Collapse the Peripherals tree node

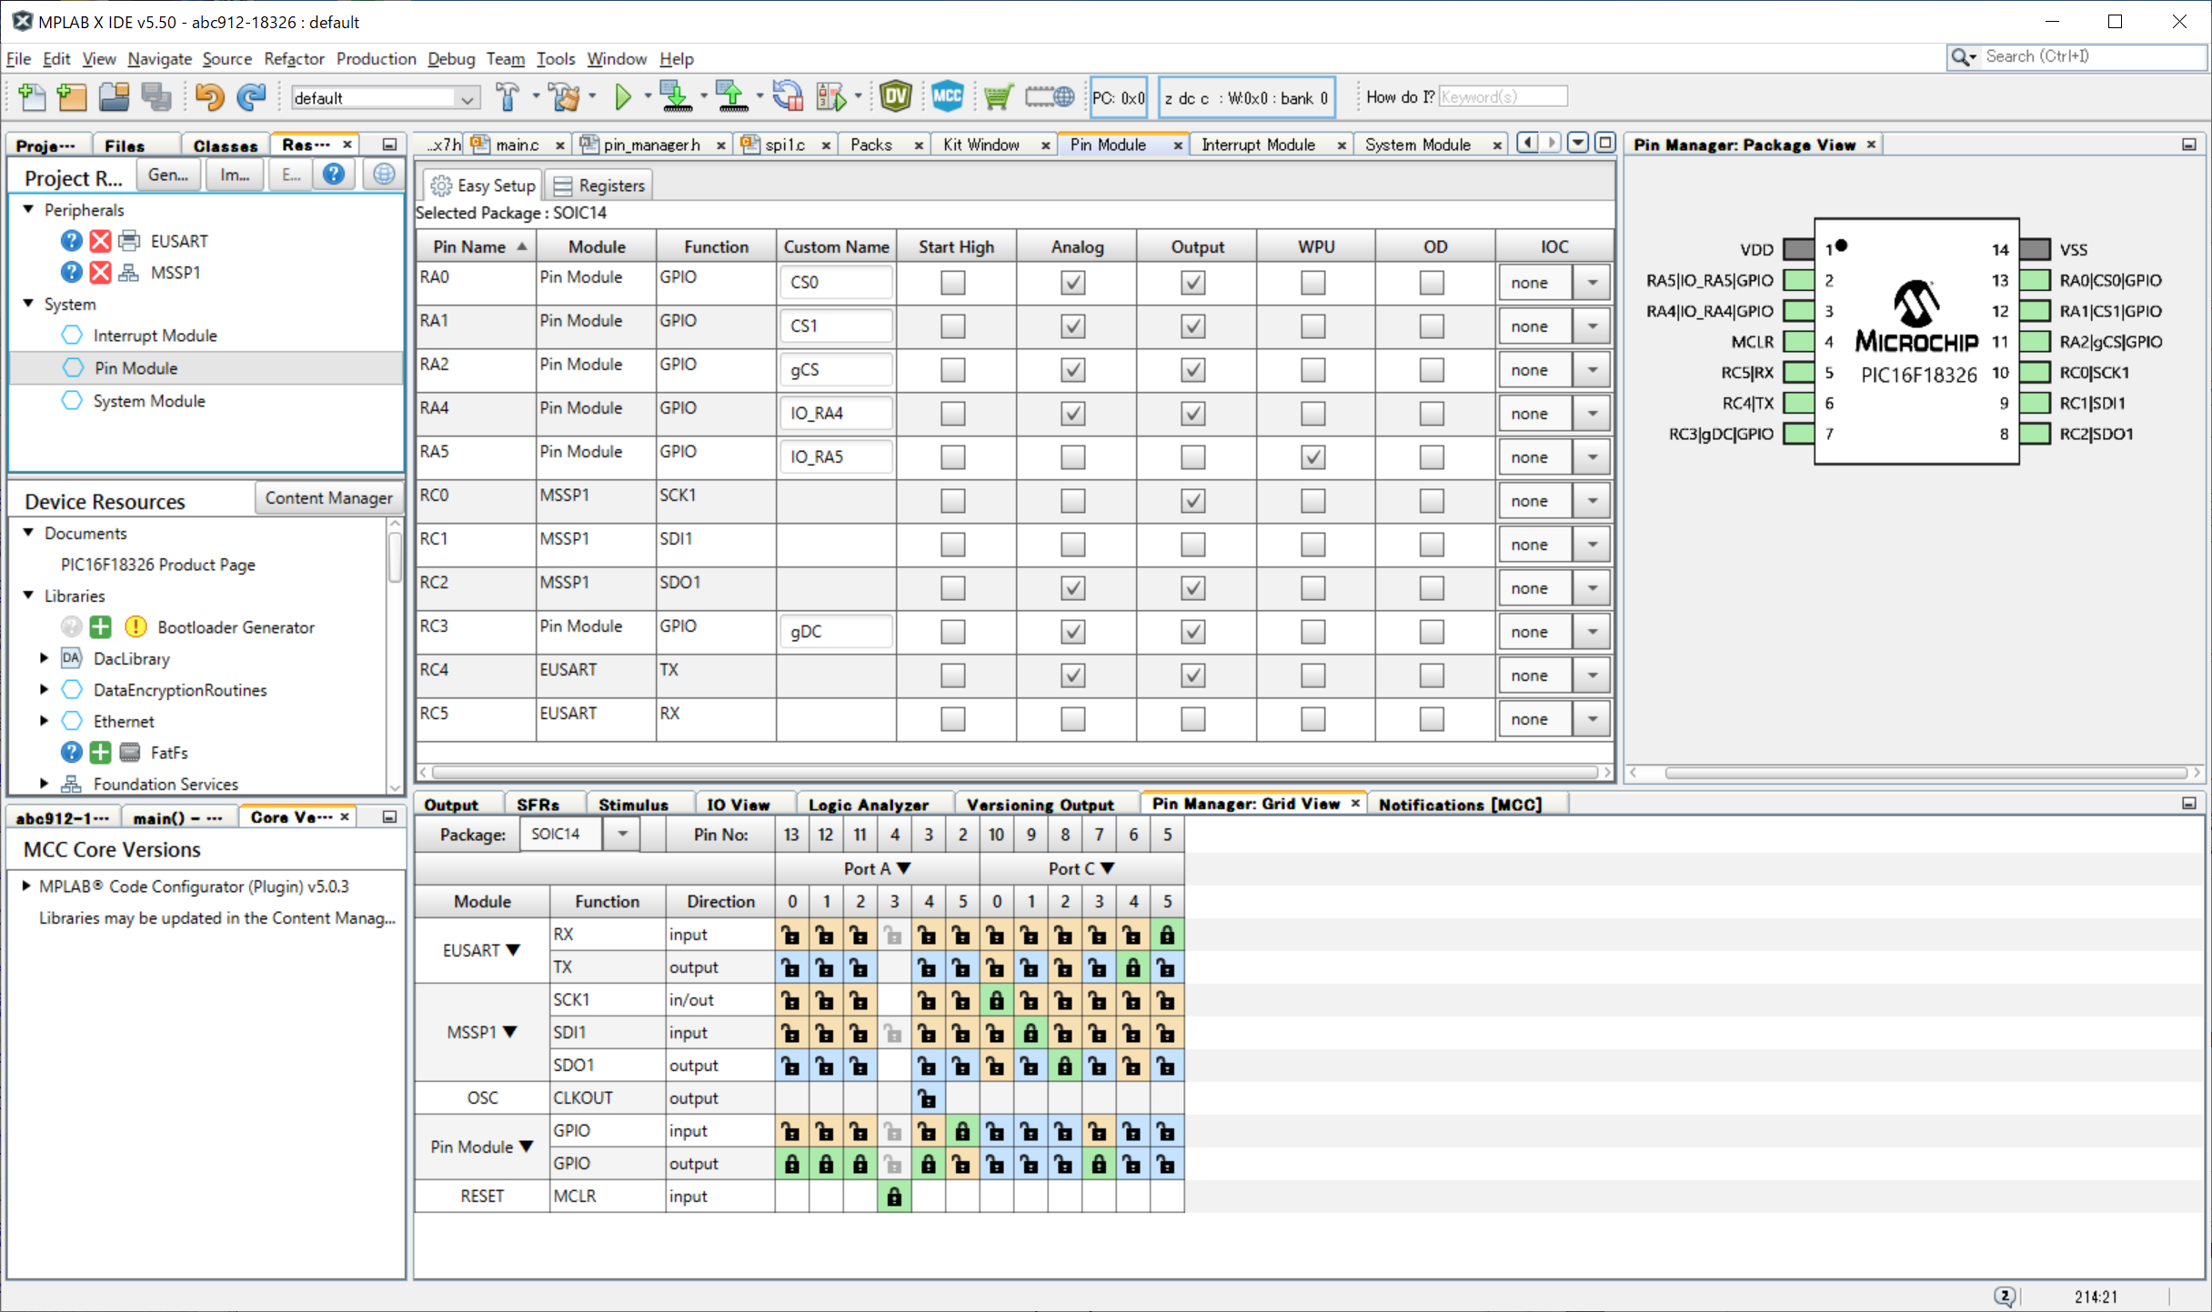point(28,209)
